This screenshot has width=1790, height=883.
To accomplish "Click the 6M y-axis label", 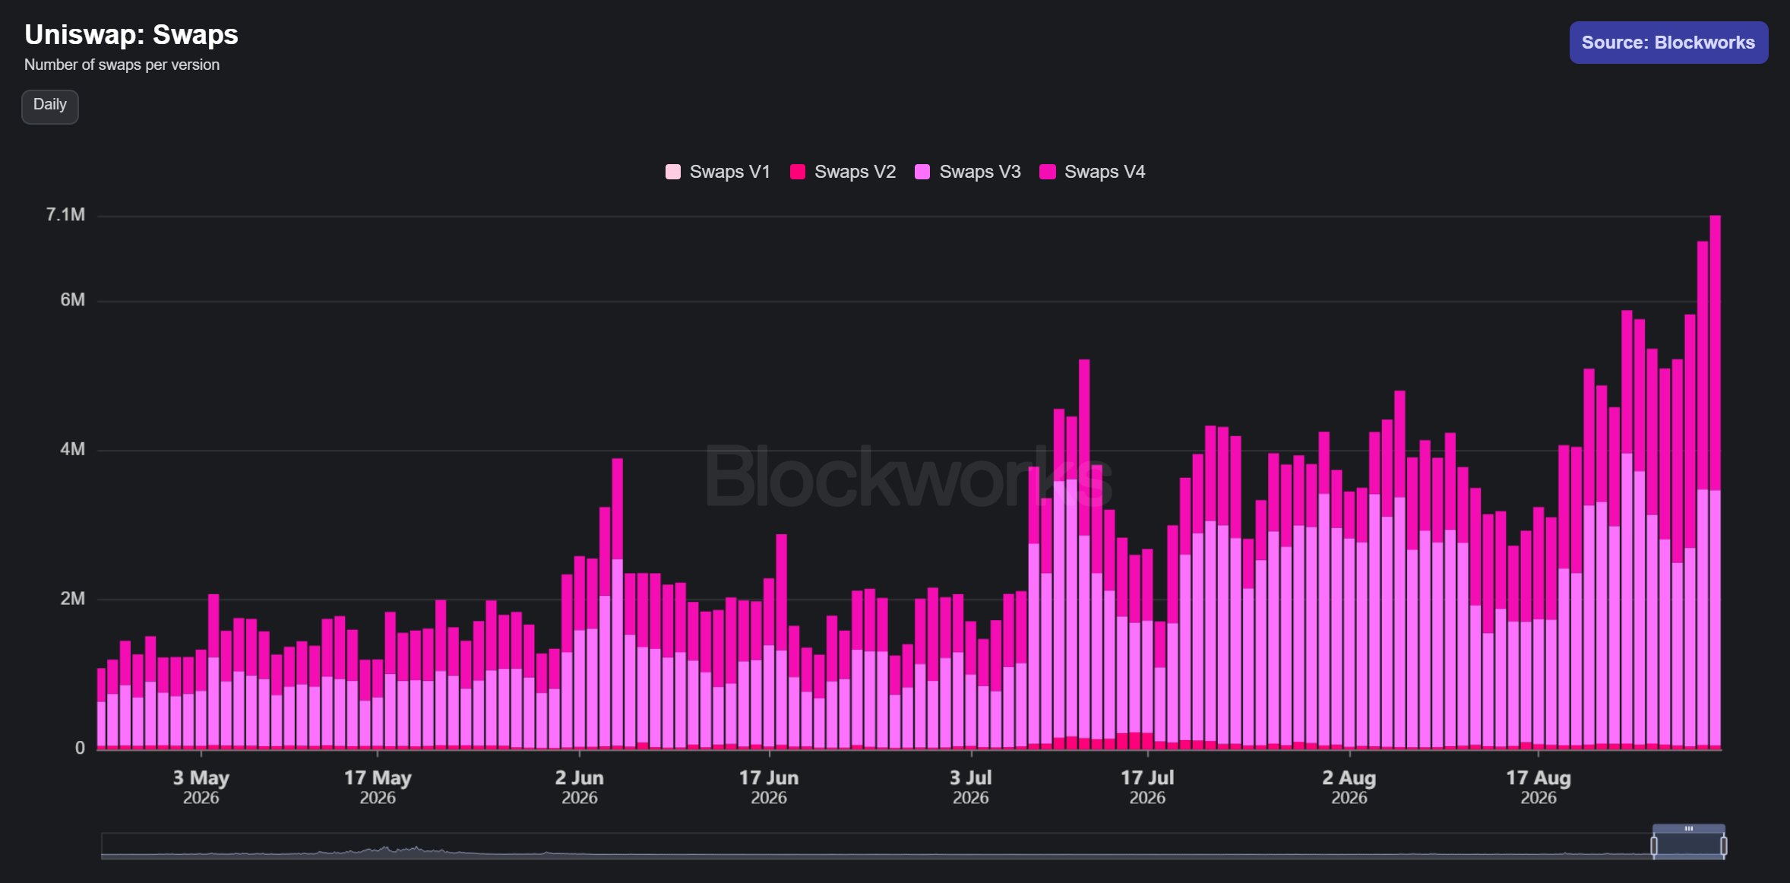I will tap(73, 300).
